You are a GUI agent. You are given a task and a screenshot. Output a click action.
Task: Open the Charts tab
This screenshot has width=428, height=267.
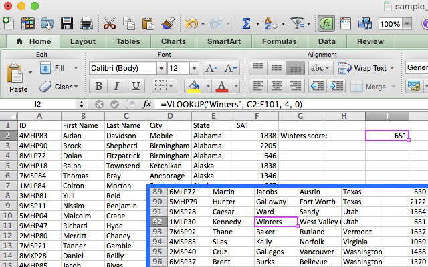coord(173,41)
